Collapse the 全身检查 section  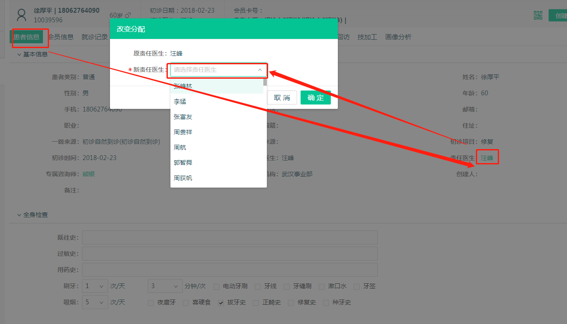[x=19, y=215]
